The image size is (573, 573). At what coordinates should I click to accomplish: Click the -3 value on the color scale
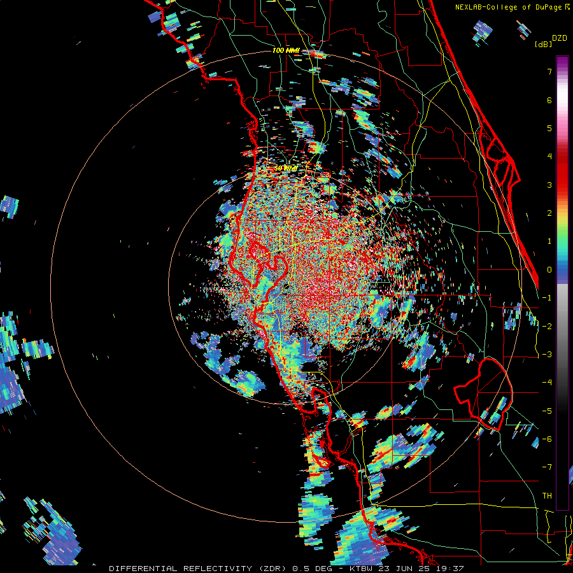pos(547,355)
